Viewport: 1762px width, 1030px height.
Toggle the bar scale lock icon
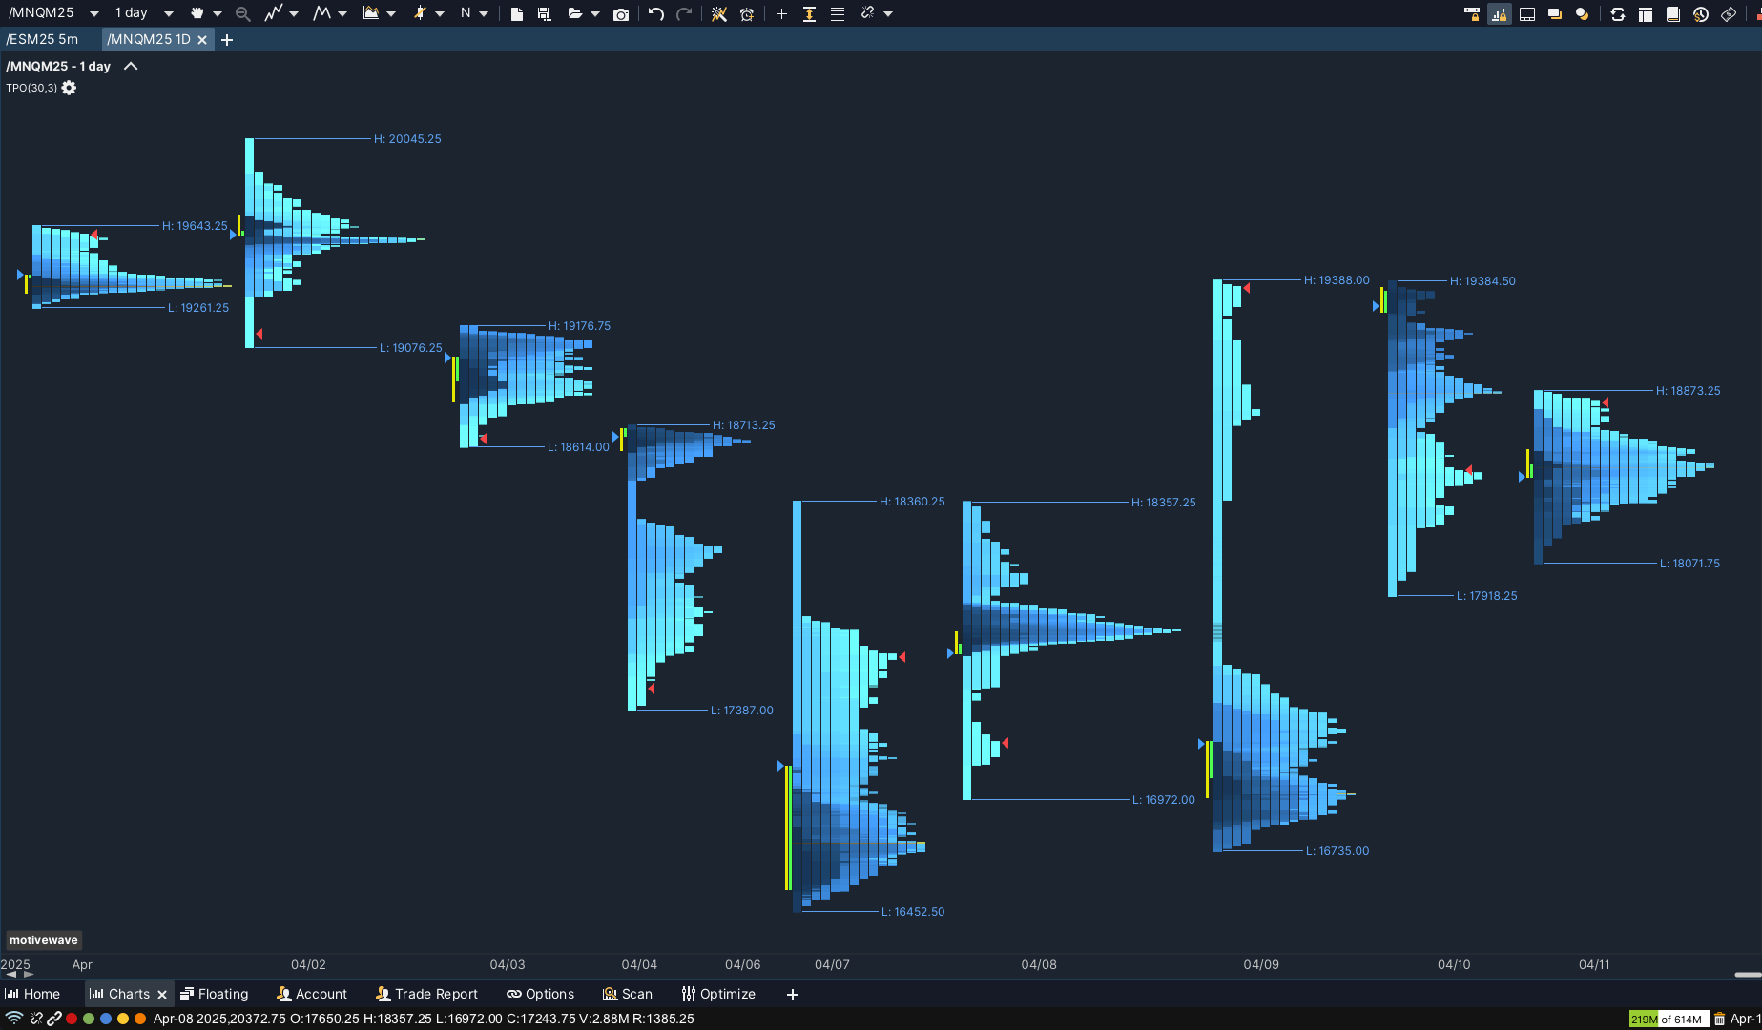[x=1500, y=14]
